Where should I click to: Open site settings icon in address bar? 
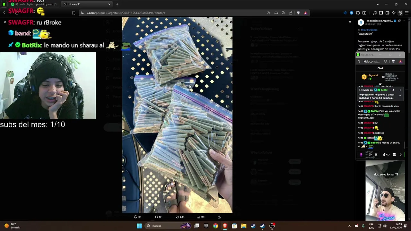click(82, 13)
